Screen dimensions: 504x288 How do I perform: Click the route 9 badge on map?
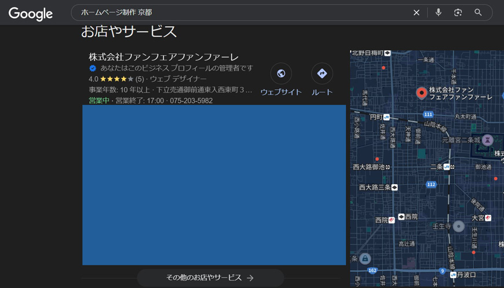click(x=442, y=271)
